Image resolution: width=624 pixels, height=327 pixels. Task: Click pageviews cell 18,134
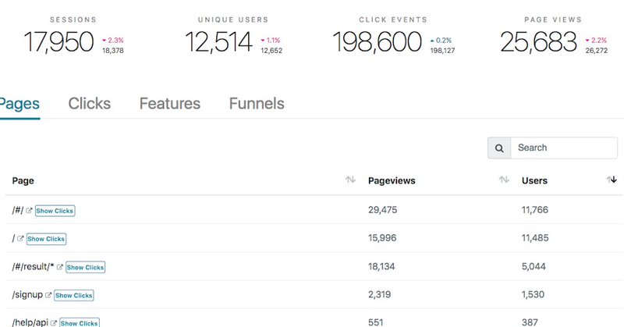point(381,266)
